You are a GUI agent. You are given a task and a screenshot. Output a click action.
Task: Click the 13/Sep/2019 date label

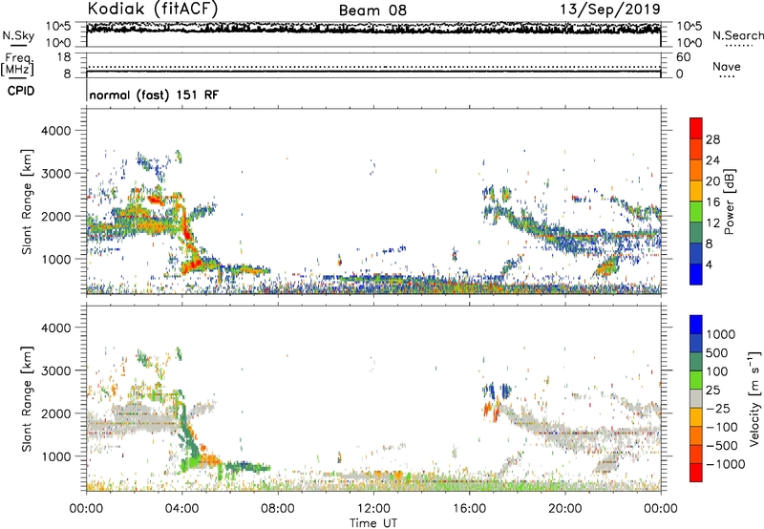[611, 9]
